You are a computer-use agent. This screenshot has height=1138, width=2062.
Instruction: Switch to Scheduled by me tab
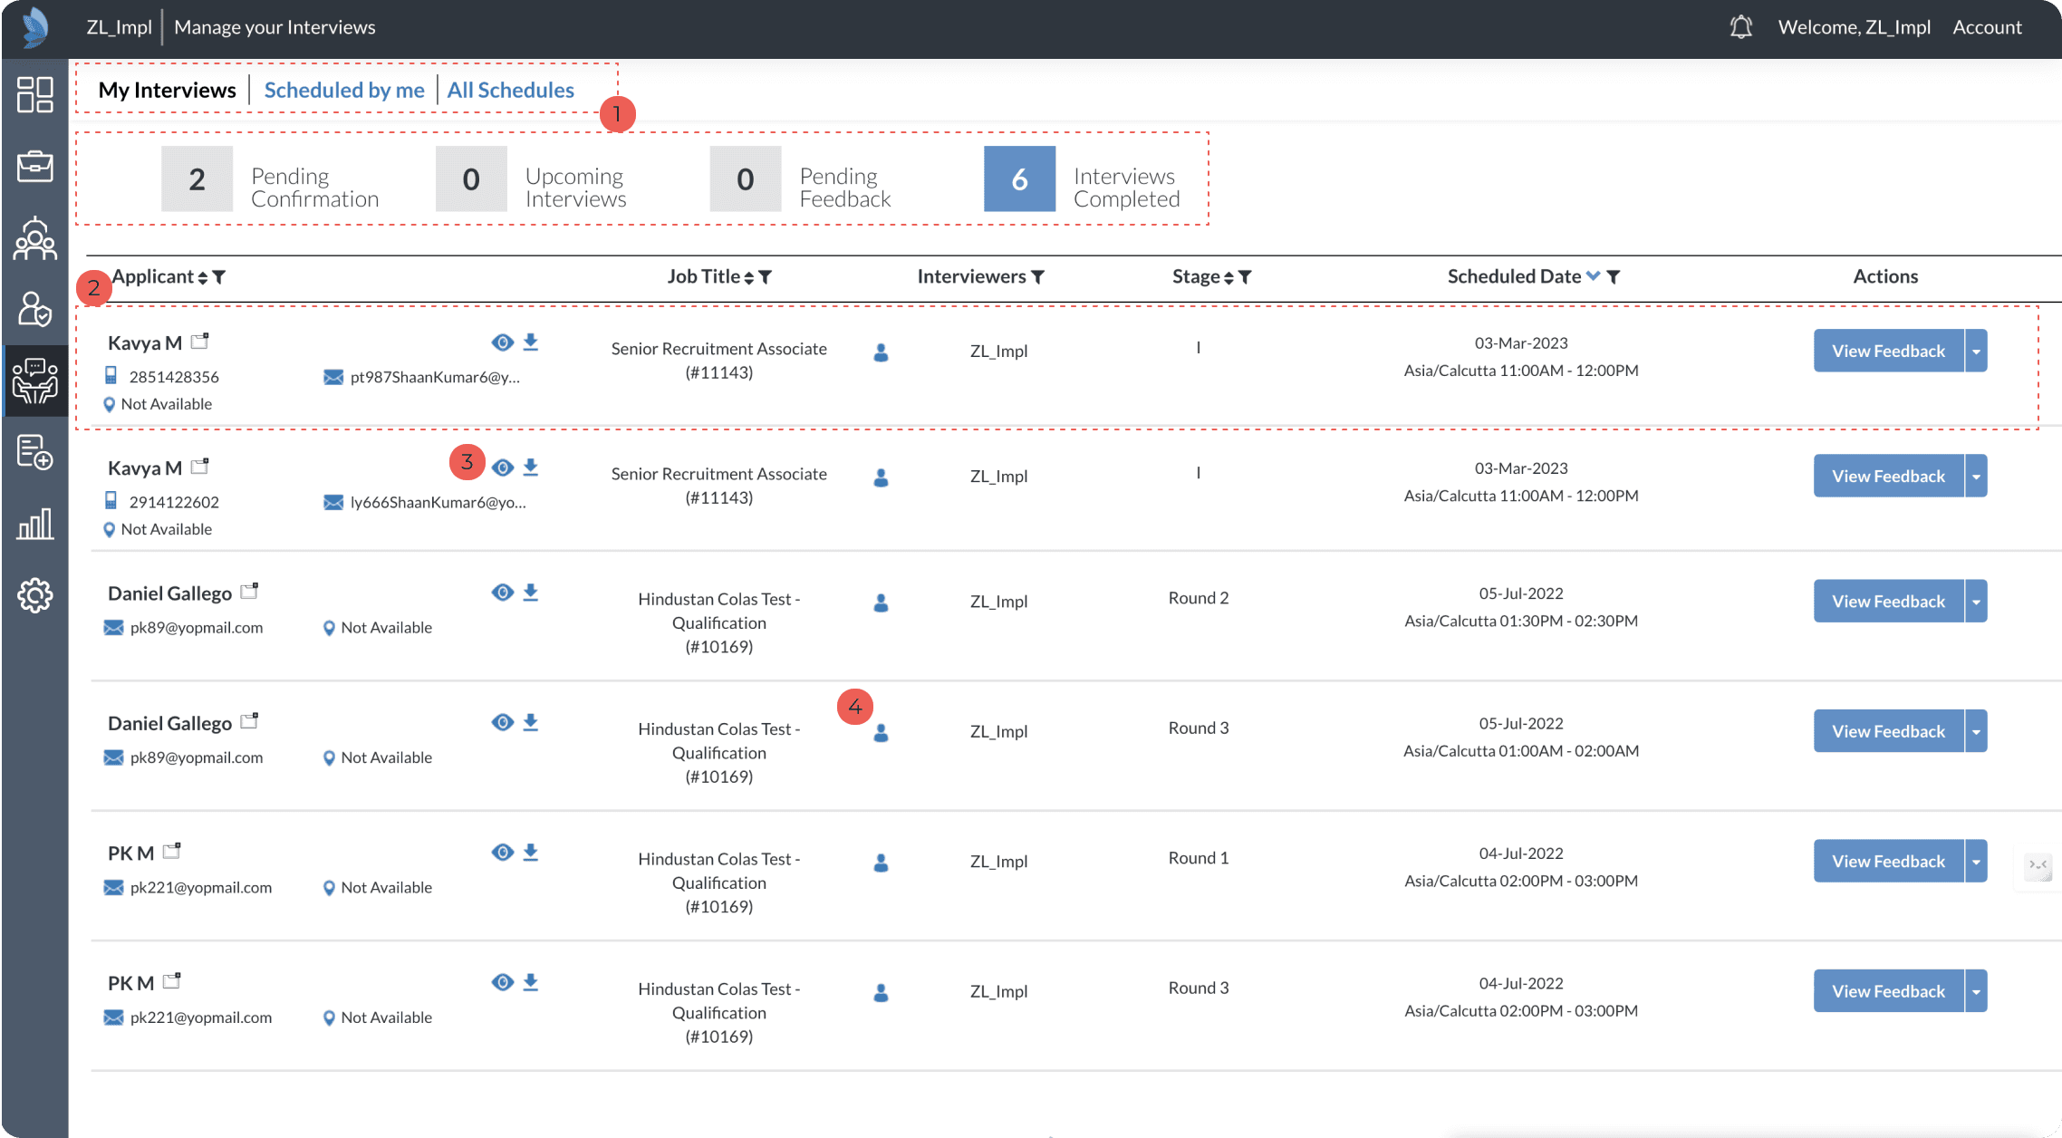tap(344, 90)
